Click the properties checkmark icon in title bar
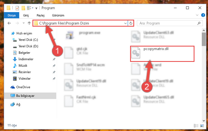This screenshot has height=131, width=208. [x=17, y=8]
